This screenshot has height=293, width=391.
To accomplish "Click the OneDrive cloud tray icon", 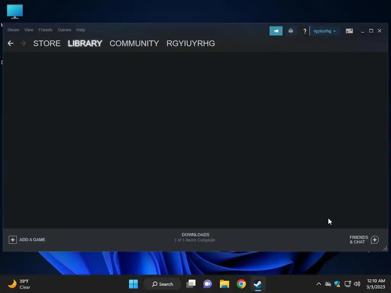I will [x=328, y=284].
